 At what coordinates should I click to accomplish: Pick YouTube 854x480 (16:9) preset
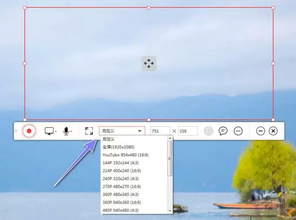tap(134, 155)
